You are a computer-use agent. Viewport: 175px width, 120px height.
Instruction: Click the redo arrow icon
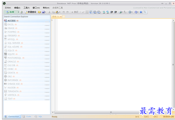tap(68, 12)
